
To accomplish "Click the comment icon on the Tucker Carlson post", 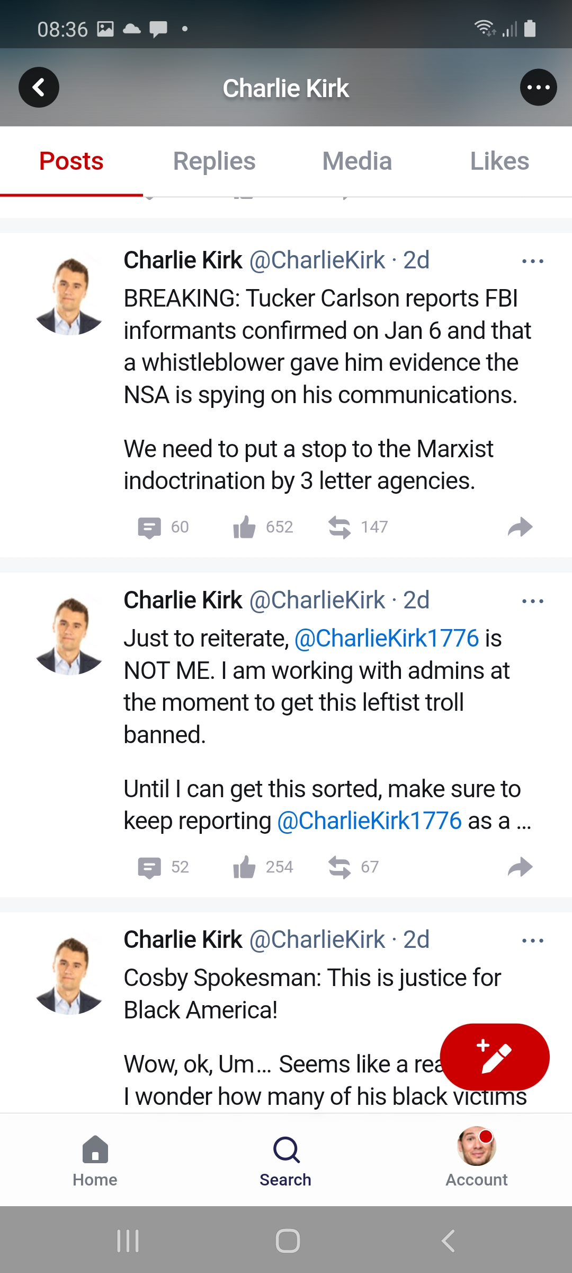I will pos(151,526).
